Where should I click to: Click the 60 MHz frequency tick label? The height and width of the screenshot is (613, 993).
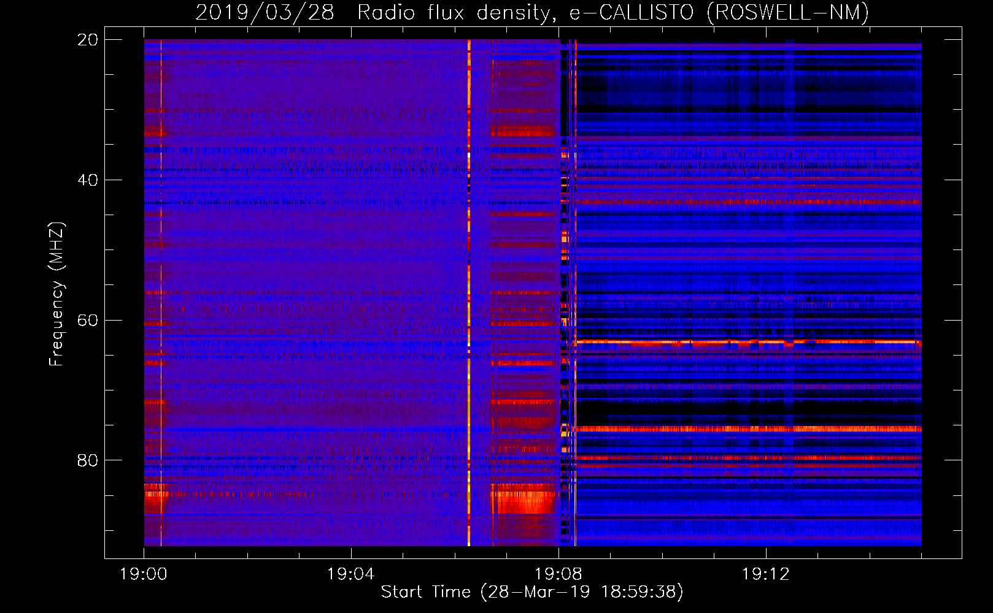point(87,320)
